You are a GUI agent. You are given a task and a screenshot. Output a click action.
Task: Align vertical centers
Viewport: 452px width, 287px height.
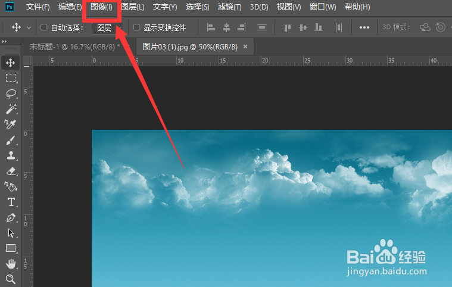tap(303, 27)
